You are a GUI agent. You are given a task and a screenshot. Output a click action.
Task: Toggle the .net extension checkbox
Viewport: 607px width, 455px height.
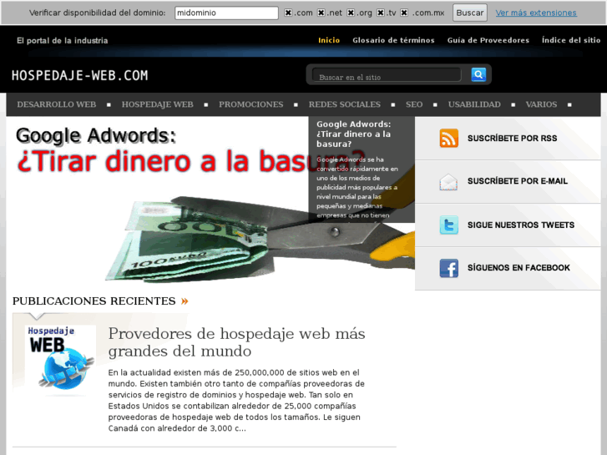321,13
